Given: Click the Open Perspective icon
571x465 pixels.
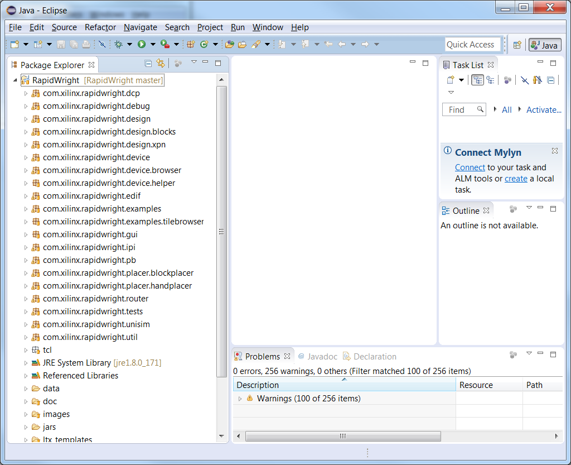Looking at the screenshot, I should click(x=517, y=45).
